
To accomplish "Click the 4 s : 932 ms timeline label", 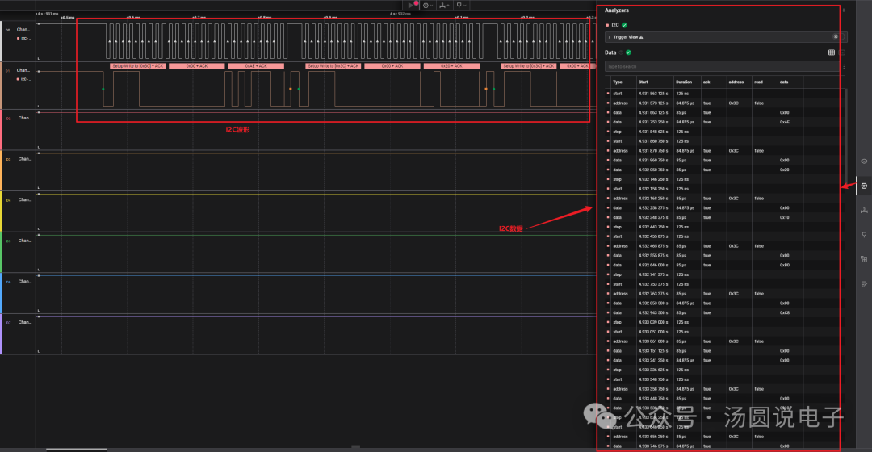I will [400, 14].
